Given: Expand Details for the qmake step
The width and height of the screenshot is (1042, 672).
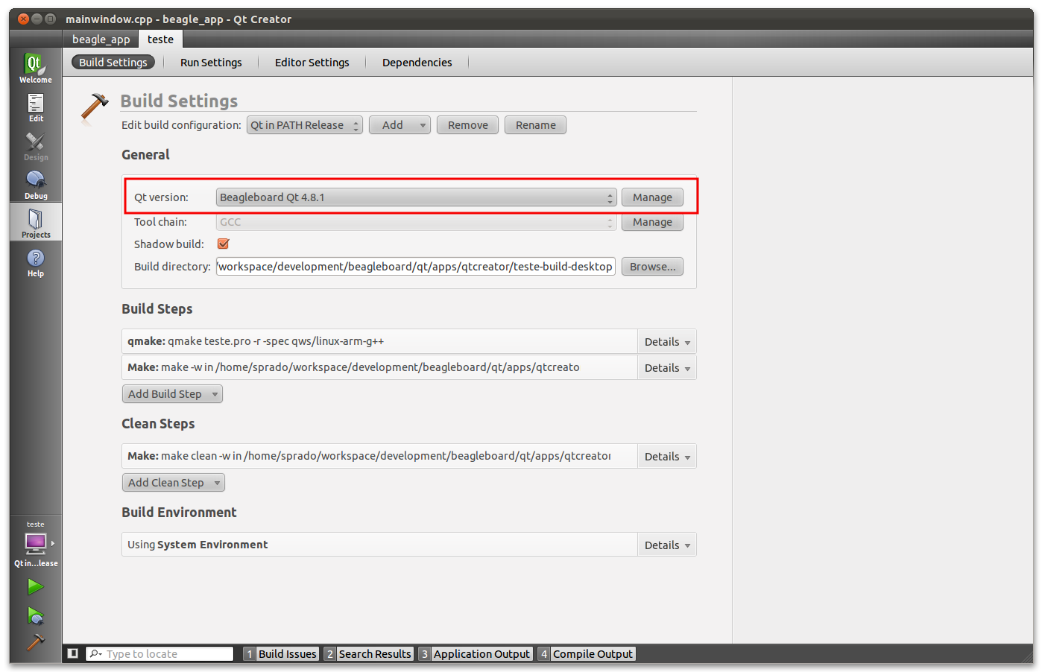Looking at the screenshot, I should pos(666,342).
